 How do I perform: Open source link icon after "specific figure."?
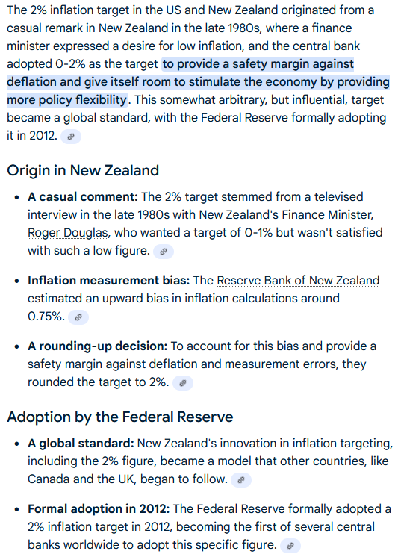pyautogui.click(x=290, y=545)
